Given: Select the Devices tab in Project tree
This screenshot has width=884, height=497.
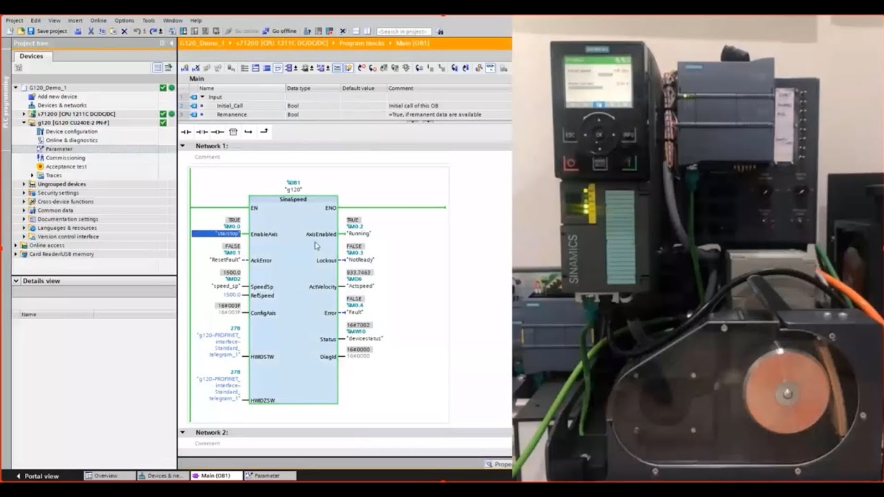Looking at the screenshot, I should (31, 56).
